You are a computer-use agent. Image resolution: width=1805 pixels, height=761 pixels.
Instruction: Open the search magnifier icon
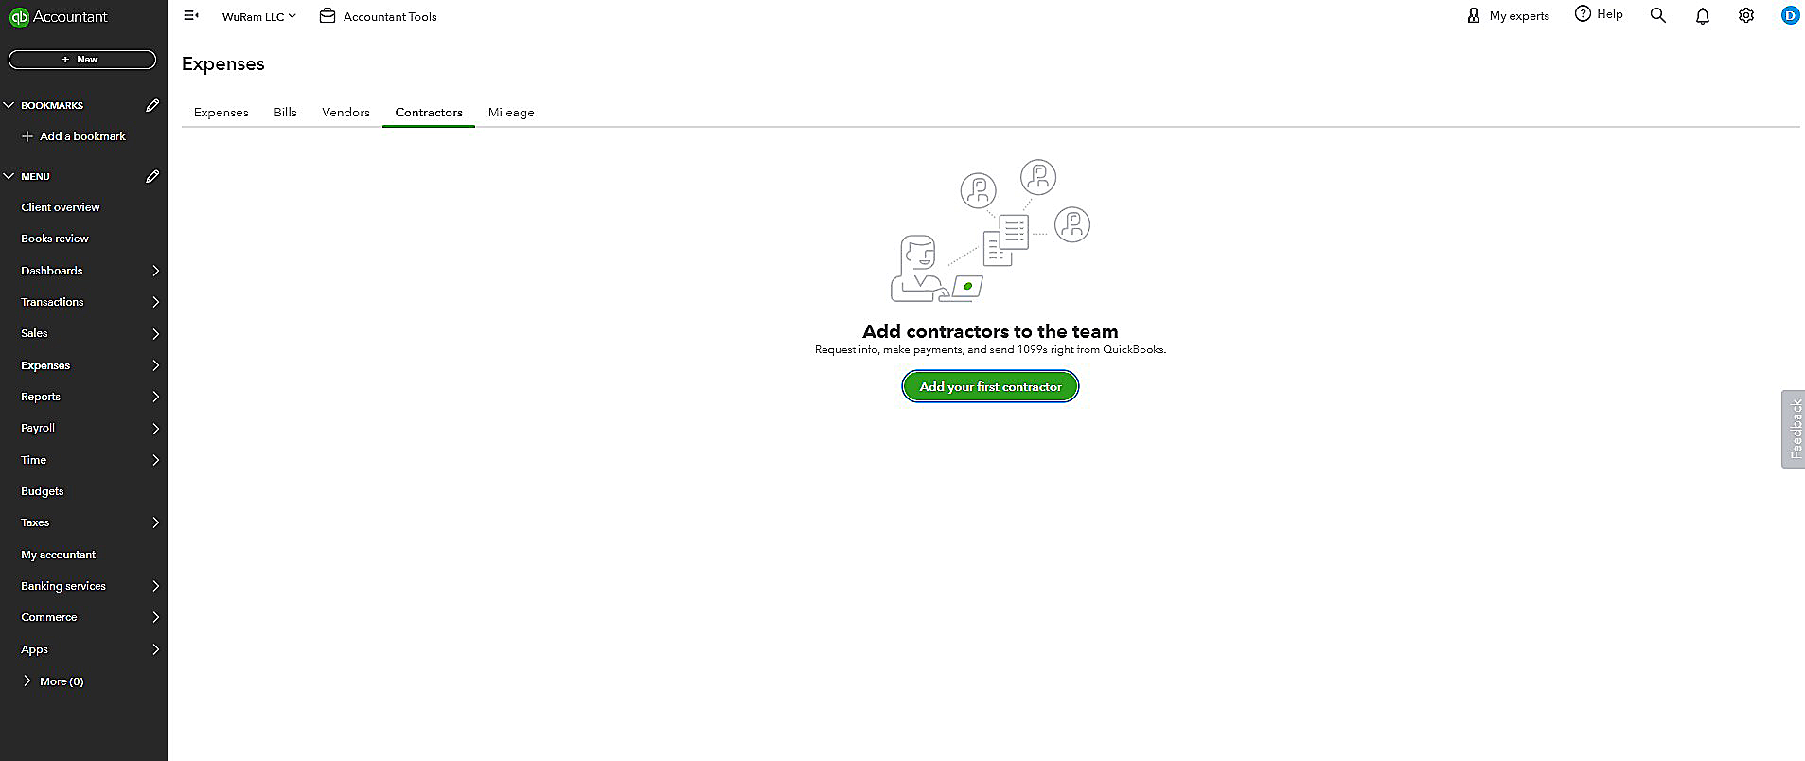(x=1657, y=16)
